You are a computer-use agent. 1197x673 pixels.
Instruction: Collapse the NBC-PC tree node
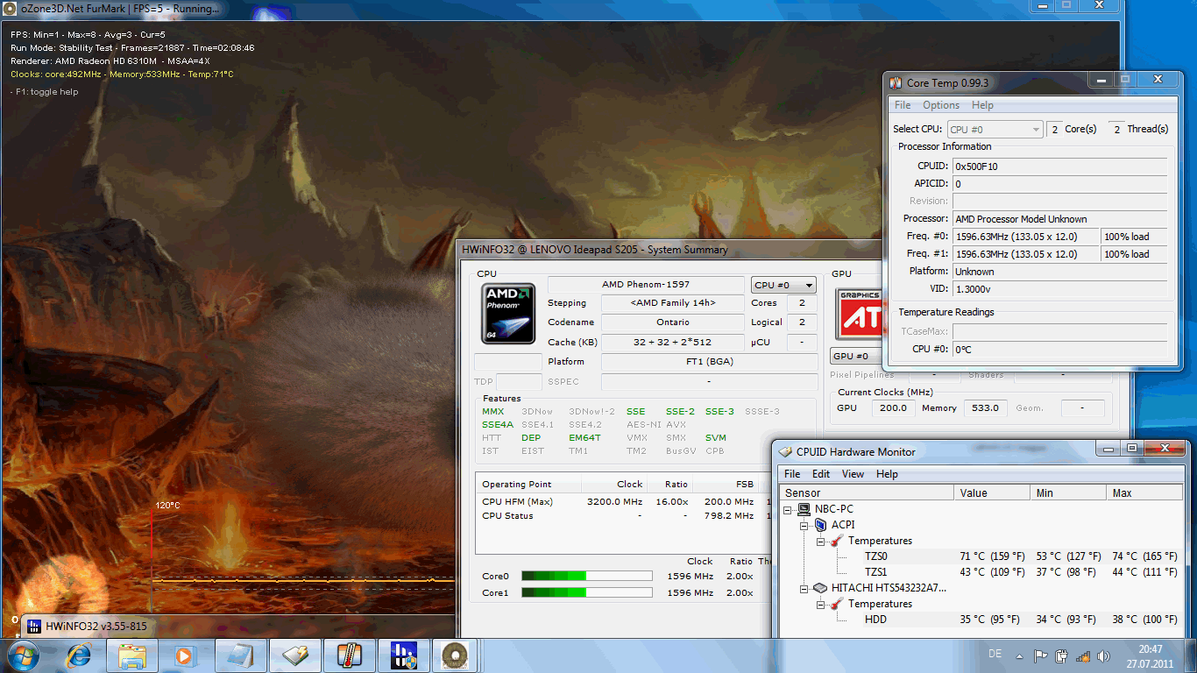tap(788, 509)
